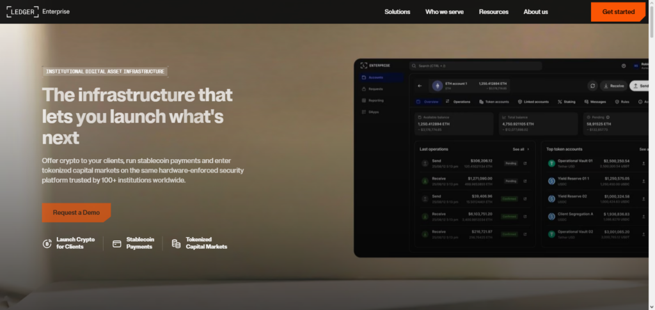Viewport: 655px width, 310px height.
Task: Click the Launch Crypto for Clients link
Action: (x=69, y=244)
